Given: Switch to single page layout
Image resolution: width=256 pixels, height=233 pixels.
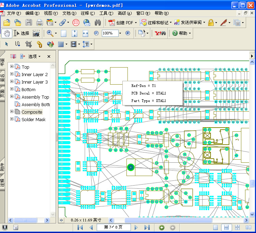Looking at the screenshot, I should (x=216, y=228).
